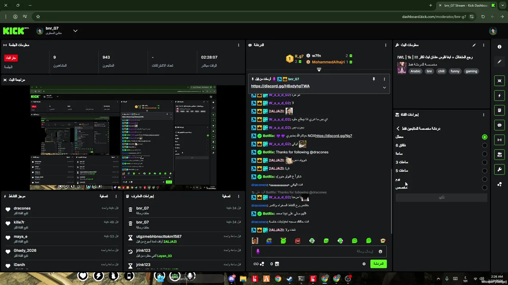508x285 pixels.
Task: Click the trash icon beside first bnr_G7 action
Action: click(x=130, y=210)
